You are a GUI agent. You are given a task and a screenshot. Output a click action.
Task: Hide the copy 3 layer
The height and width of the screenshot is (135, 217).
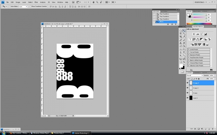coord(187,88)
